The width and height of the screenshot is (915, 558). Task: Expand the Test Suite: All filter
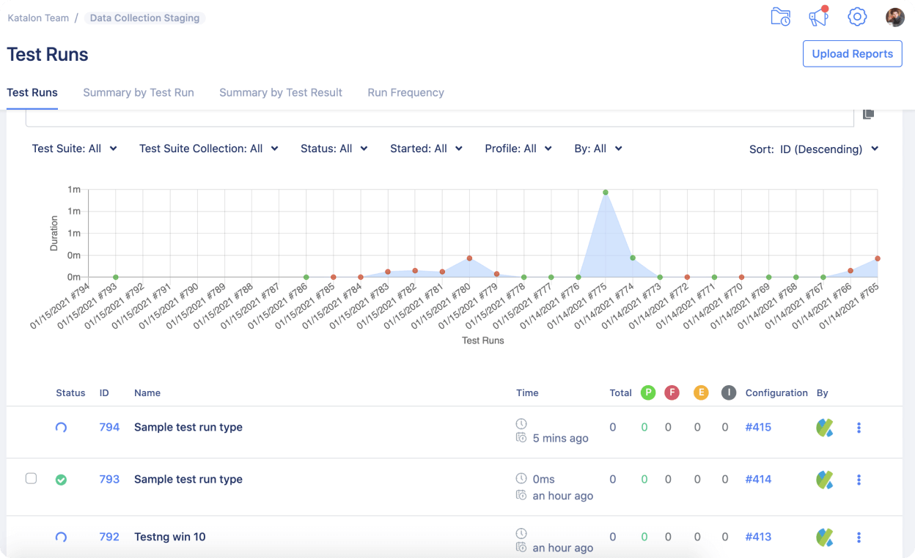click(74, 149)
